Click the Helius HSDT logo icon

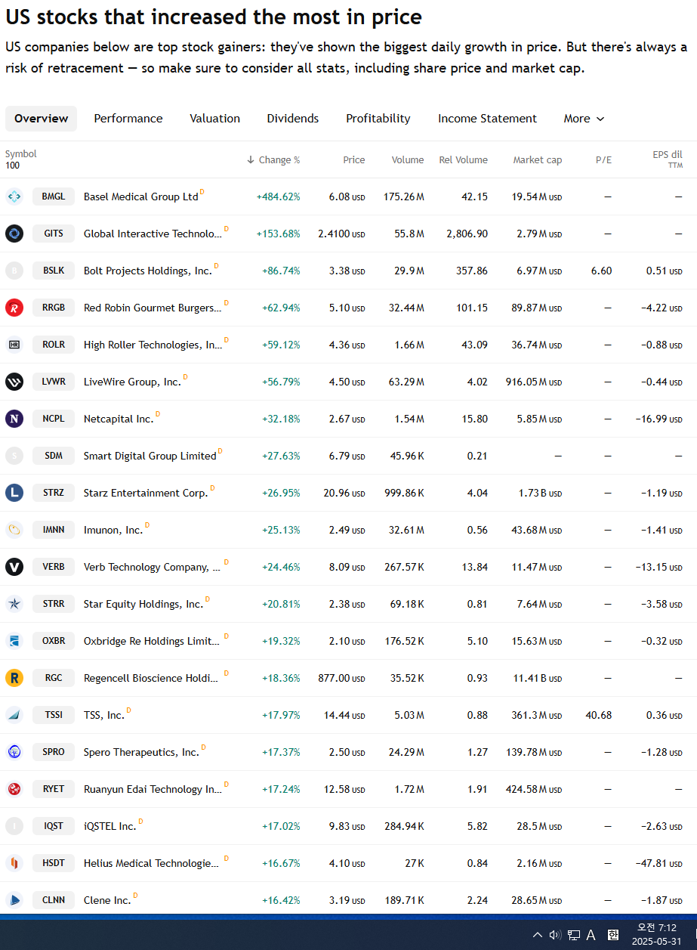click(x=14, y=864)
